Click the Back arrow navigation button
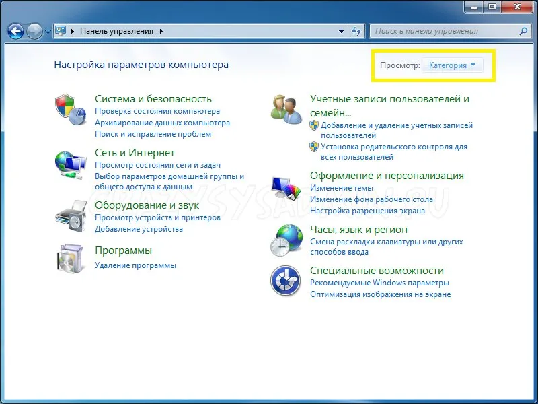The image size is (538, 404). coord(15,31)
